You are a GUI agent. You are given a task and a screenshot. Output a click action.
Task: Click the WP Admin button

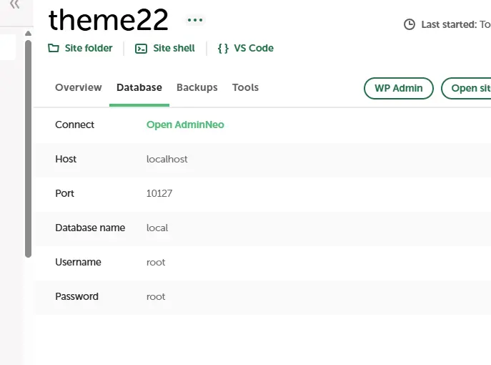point(399,89)
